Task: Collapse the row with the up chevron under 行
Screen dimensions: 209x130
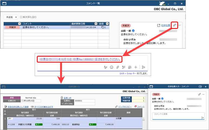Action: click(5, 114)
